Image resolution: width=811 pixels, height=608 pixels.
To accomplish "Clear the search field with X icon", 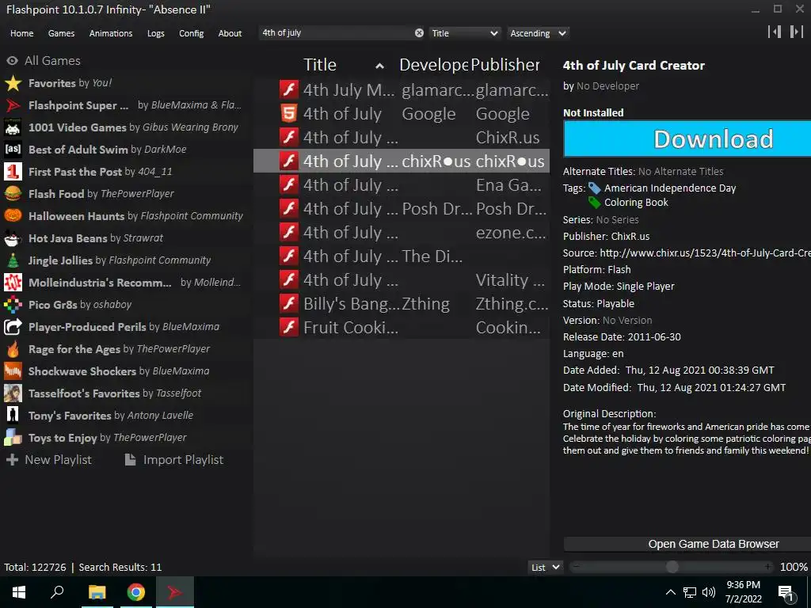I will (419, 33).
